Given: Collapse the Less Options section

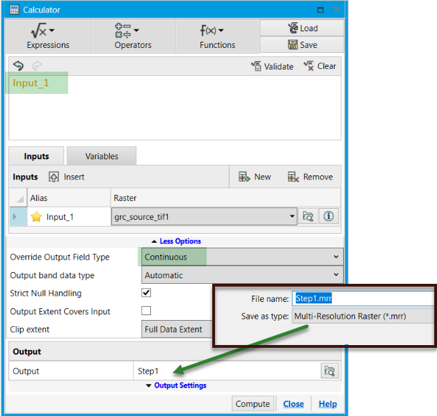Looking at the screenshot, I should [x=175, y=241].
